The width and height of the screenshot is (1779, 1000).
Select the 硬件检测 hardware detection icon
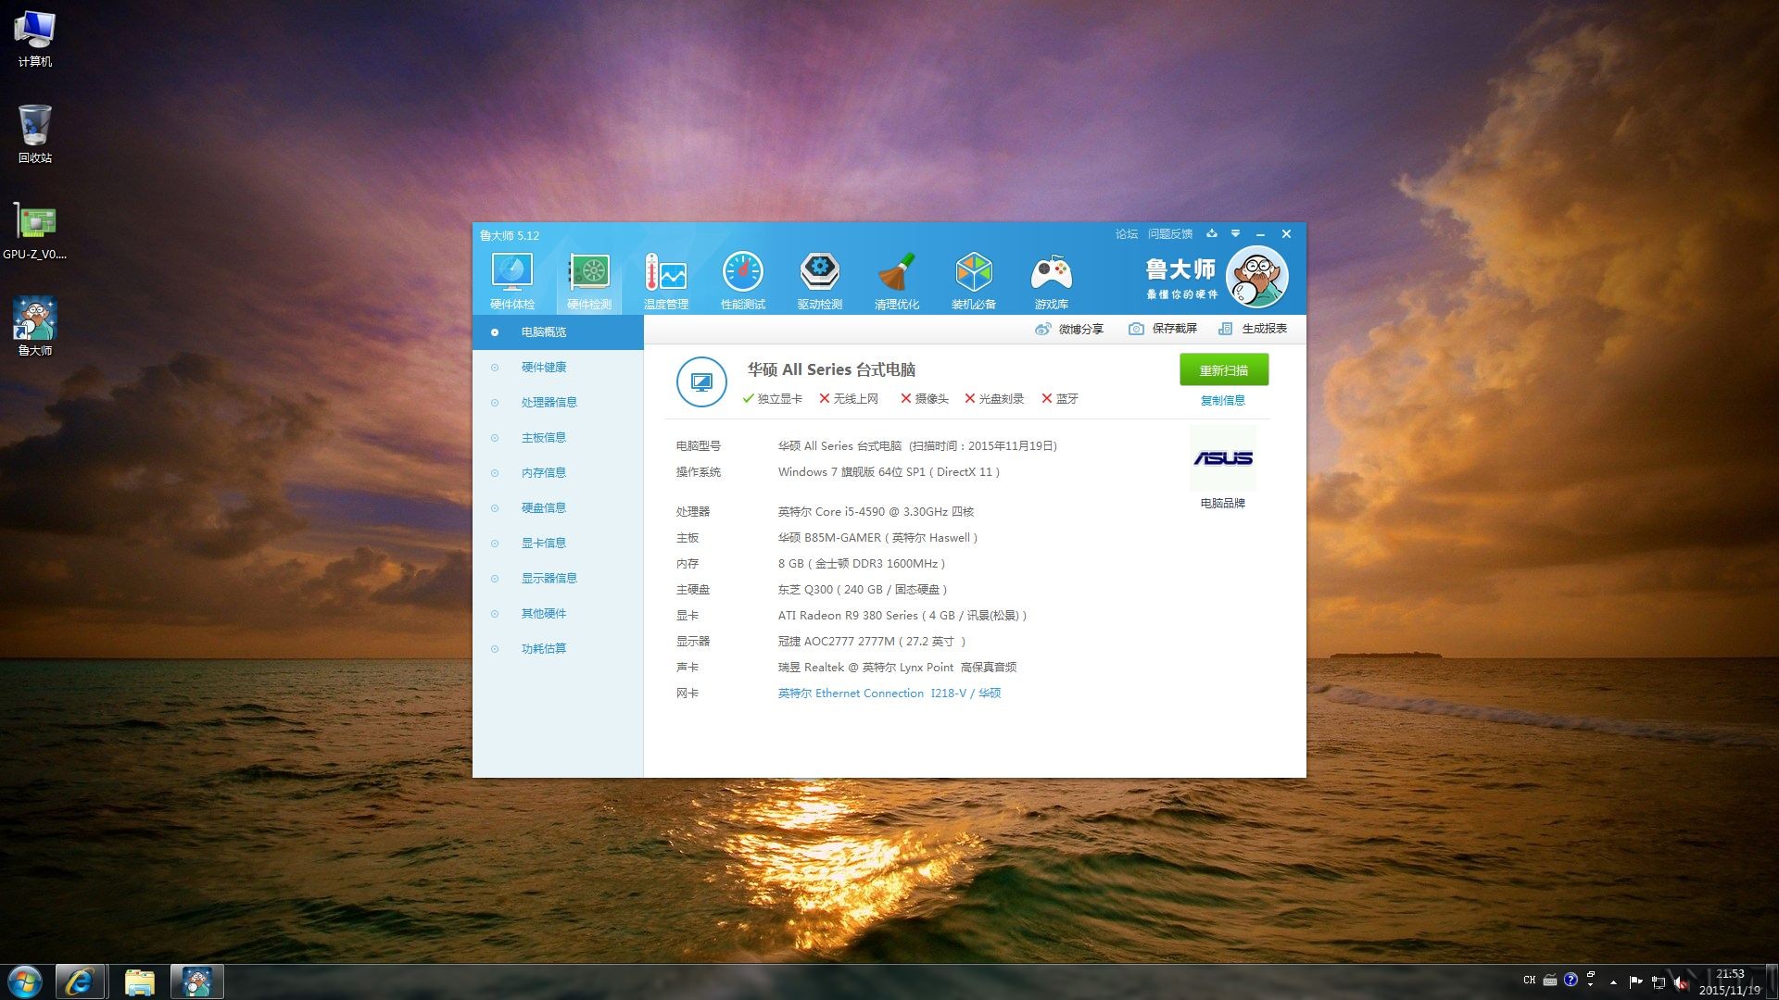point(589,281)
